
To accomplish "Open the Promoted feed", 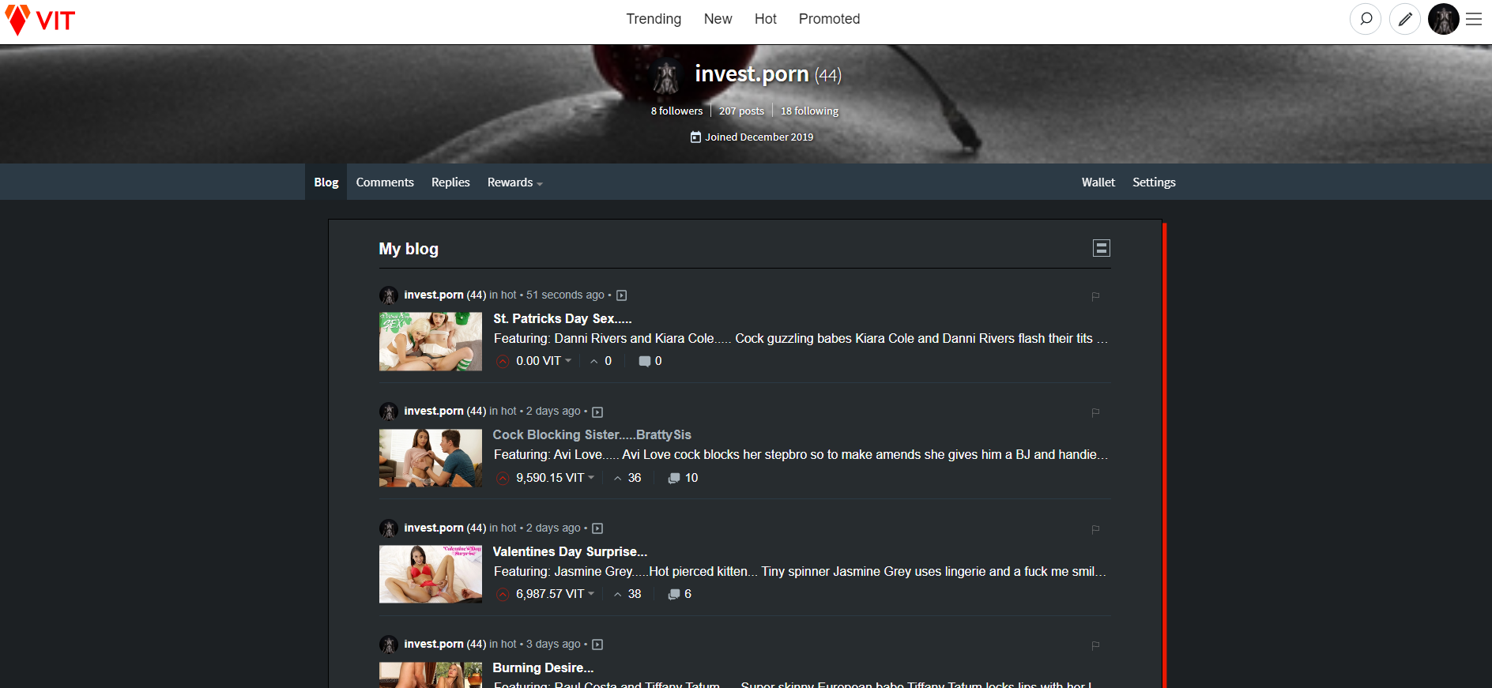I will [x=830, y=19].
